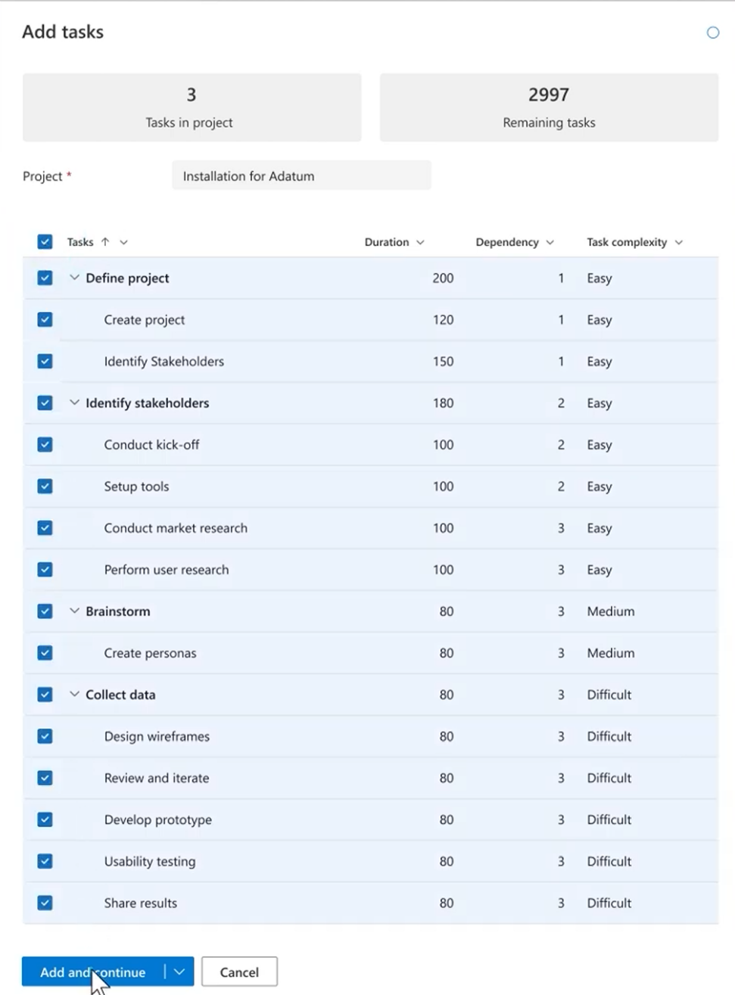Uncheck the Collect data checkbox

[45, 695]
